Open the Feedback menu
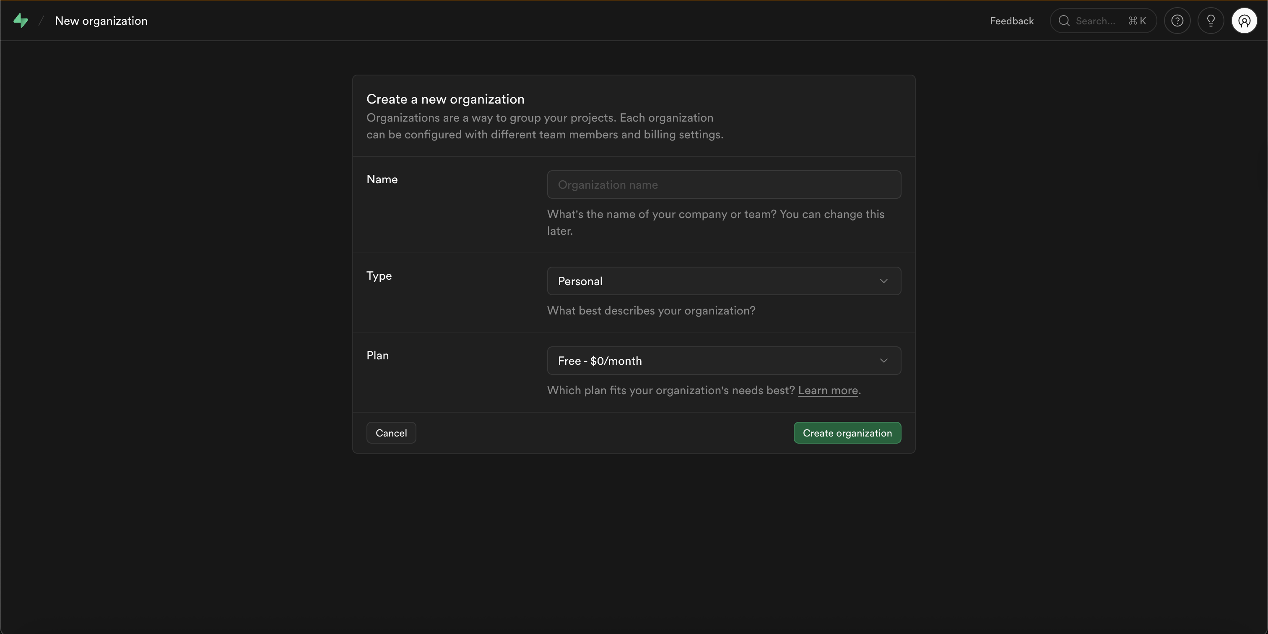This screenshot has width=1268, height=634. click(1011, 21)
